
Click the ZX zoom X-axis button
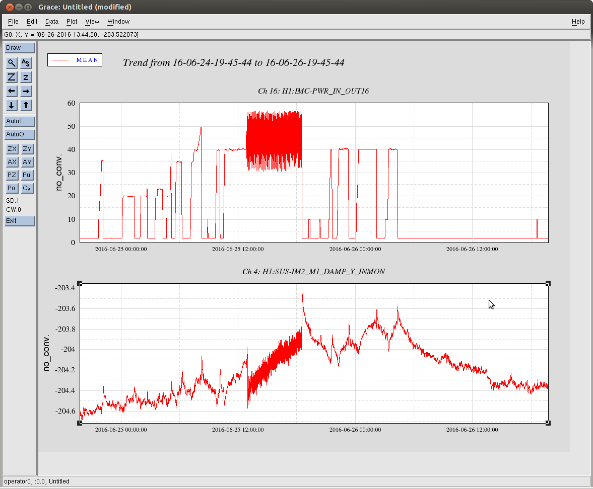[x=12, y=149]
